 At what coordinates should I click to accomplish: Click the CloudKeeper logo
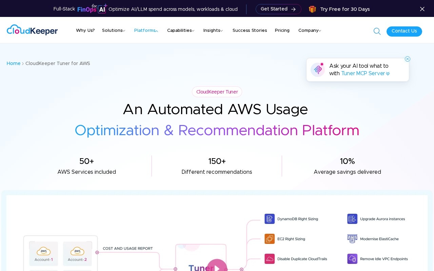point(32,30)
